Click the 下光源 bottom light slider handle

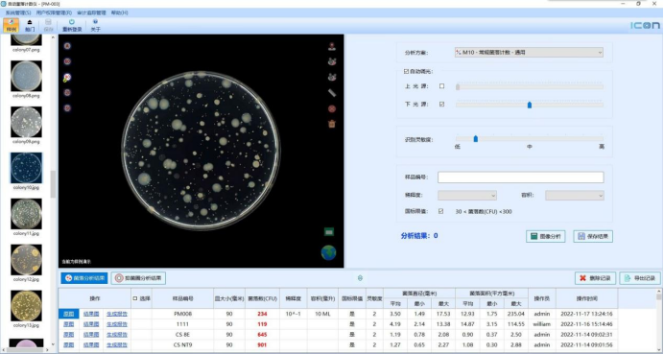coord(530,105)
